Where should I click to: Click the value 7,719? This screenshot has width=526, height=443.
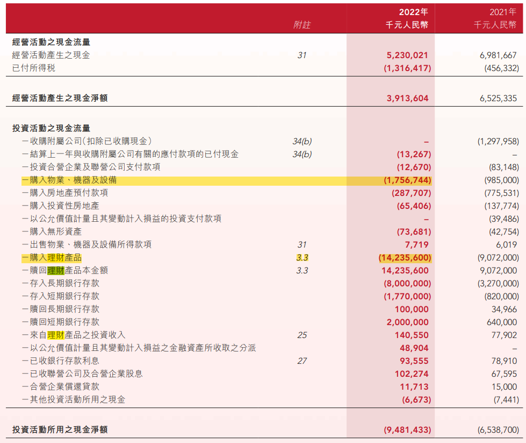[416, 245]
